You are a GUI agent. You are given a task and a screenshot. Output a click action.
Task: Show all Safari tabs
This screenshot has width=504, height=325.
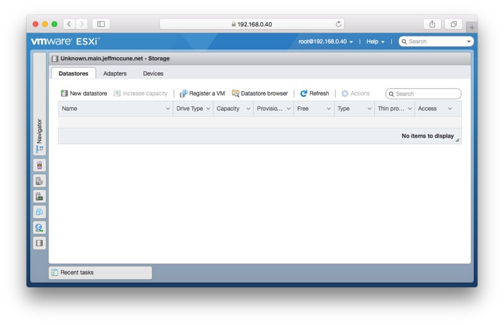point(454,24)
